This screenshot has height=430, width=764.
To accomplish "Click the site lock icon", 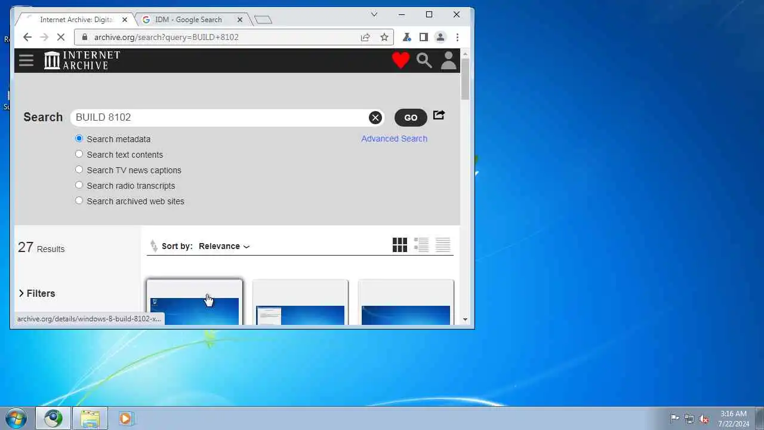I will pyautogui.click(x=84, y=37).
